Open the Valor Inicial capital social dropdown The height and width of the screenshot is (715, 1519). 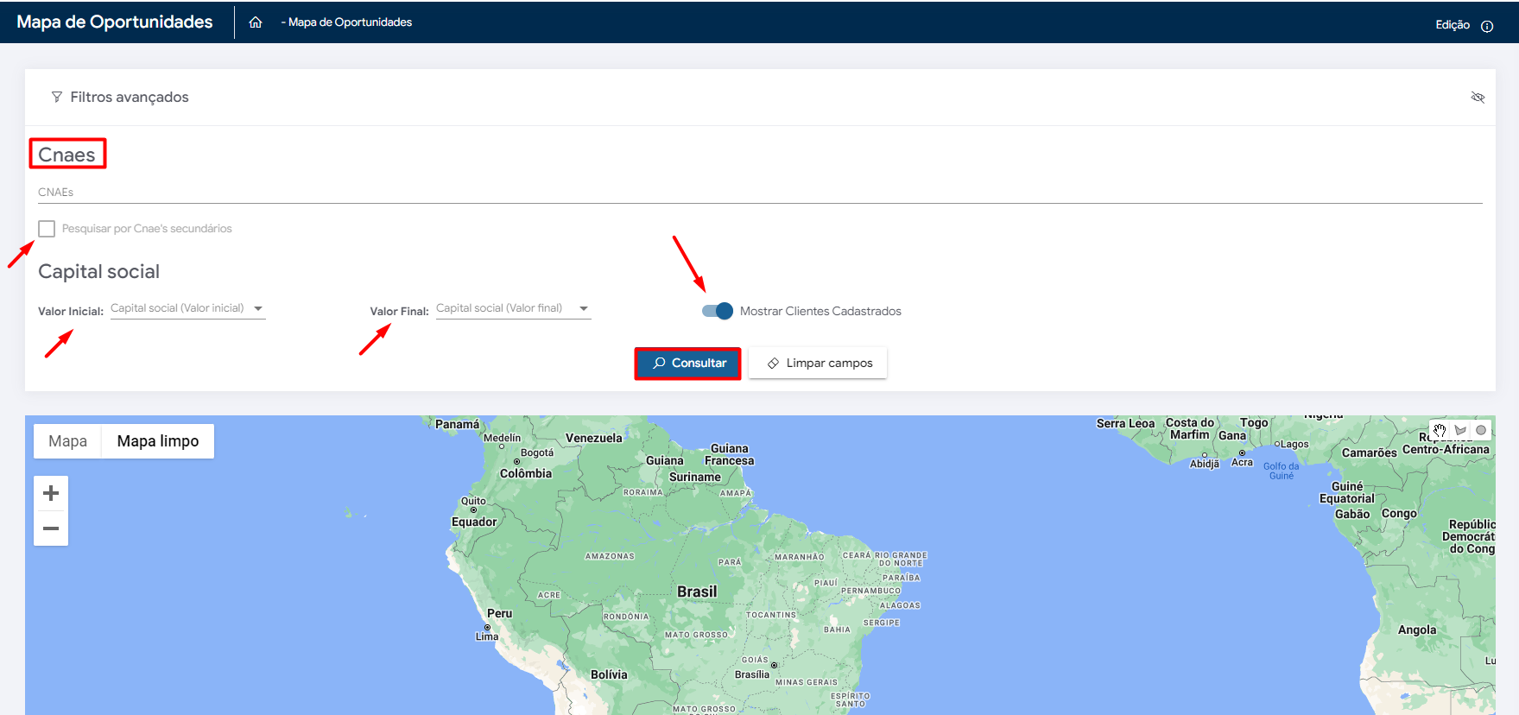[x=187, y=308]
